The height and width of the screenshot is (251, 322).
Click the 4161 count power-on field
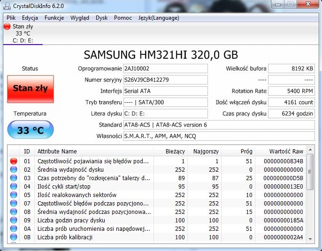coord(291,102)
